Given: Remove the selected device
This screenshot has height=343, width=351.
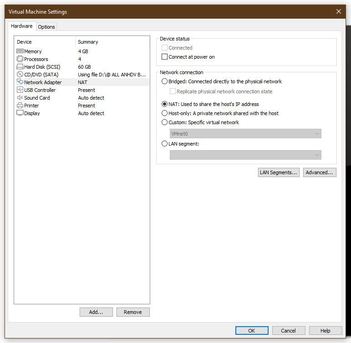Looking at the screenshot, I should point(133,312).
